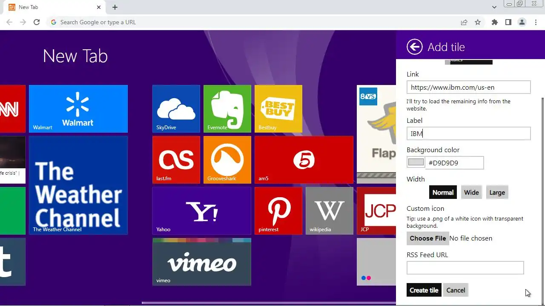Click the No file chosen text

coord(471,238)
